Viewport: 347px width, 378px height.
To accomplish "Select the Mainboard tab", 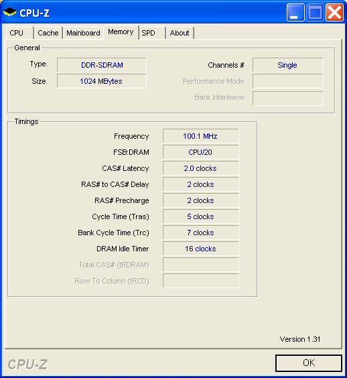I will [83, 33].
